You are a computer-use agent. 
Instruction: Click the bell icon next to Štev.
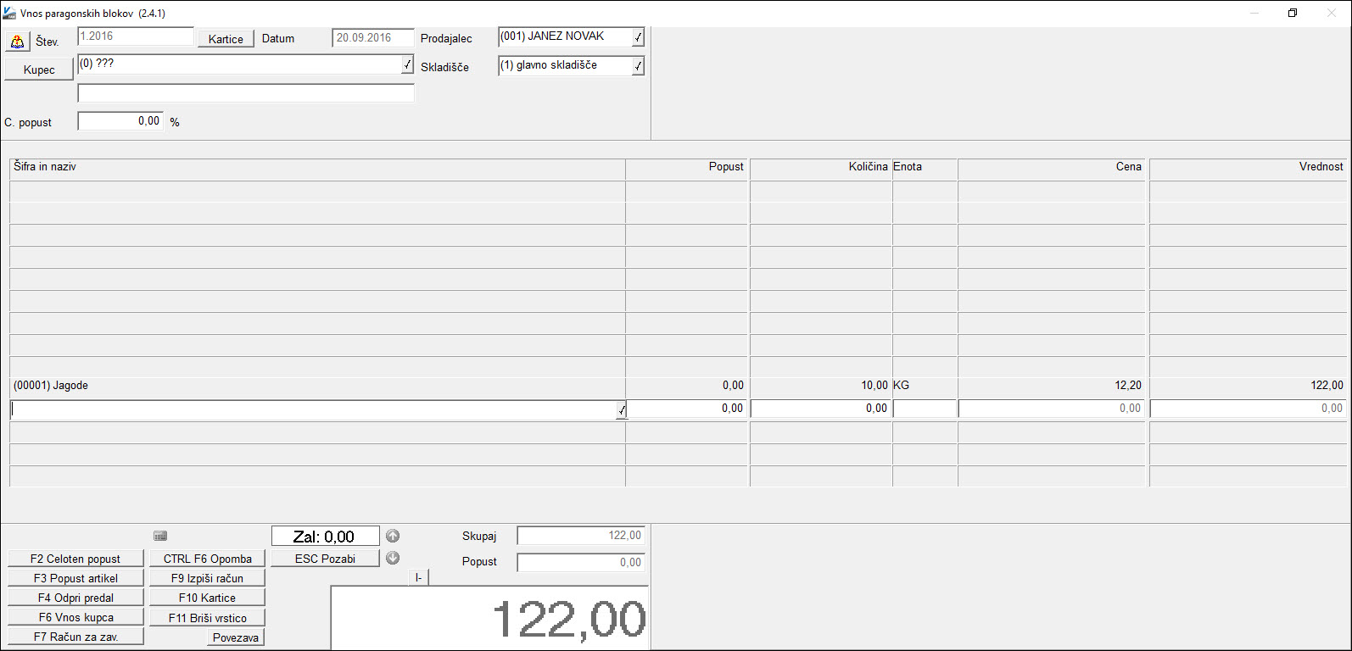coord(17,41)
